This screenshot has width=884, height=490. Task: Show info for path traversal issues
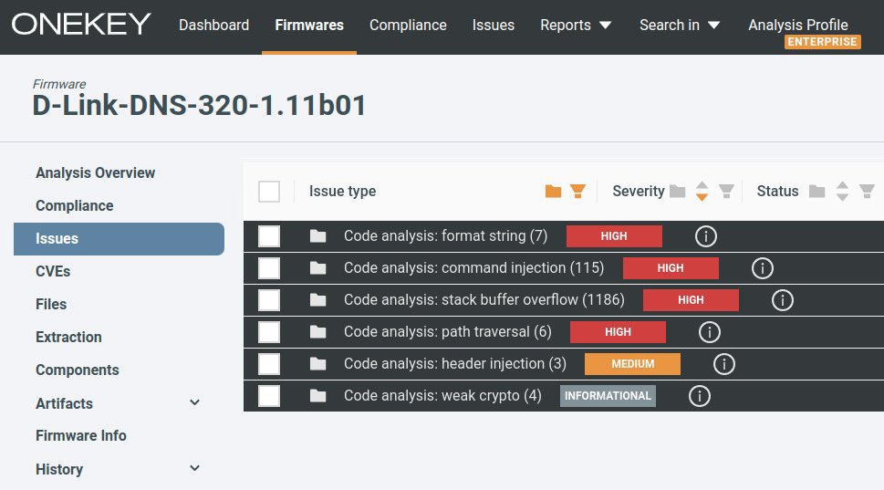(x=709, y=332)
